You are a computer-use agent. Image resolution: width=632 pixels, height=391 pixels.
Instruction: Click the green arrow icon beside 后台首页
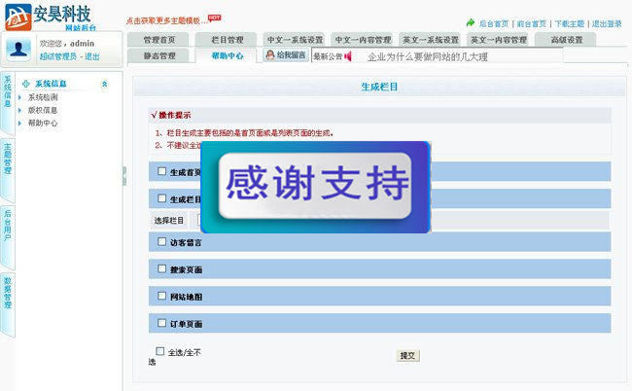pyautogui.click(x=471, y=22)
